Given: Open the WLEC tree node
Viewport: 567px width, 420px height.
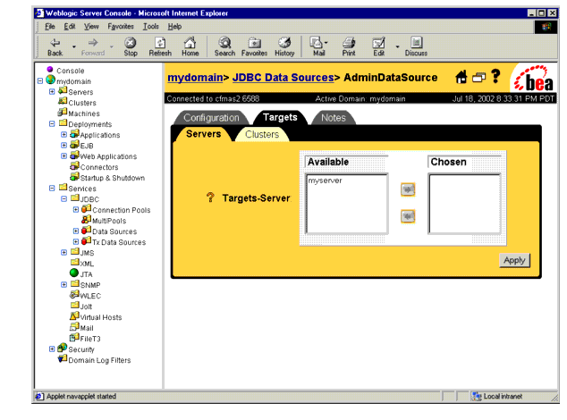Looking at the screenshot, I should tap(90, 296).
